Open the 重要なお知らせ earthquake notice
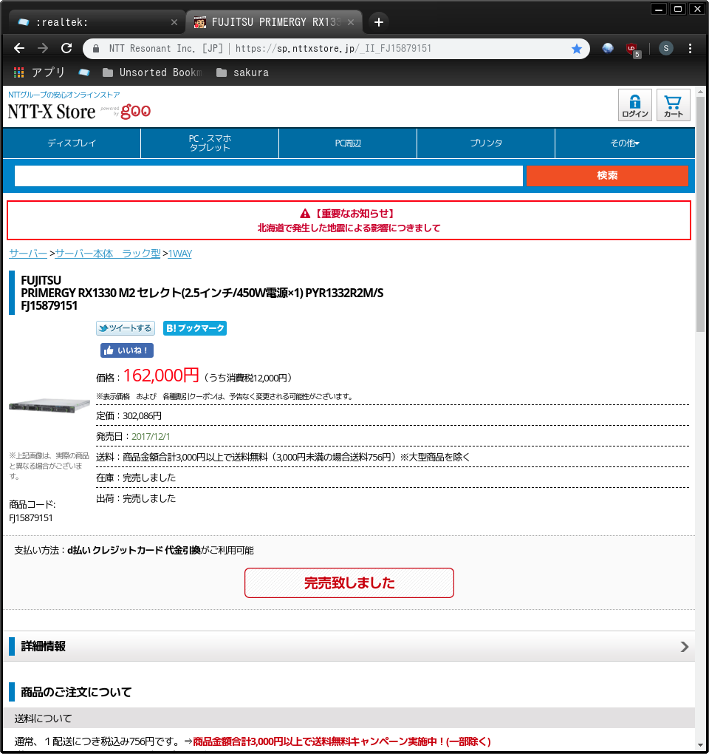709x754 pixels. [349, 221]
